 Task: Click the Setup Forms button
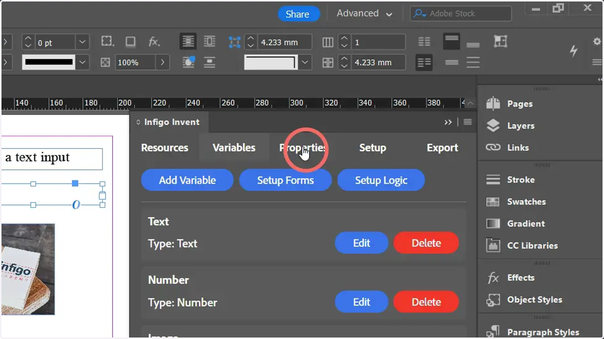pyautogui.click(x=285, y=180)
